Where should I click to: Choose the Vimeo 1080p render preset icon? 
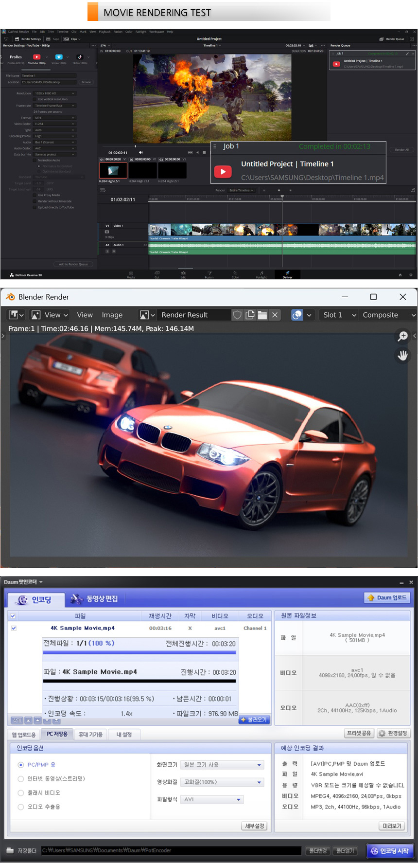(x=59, y=57)
